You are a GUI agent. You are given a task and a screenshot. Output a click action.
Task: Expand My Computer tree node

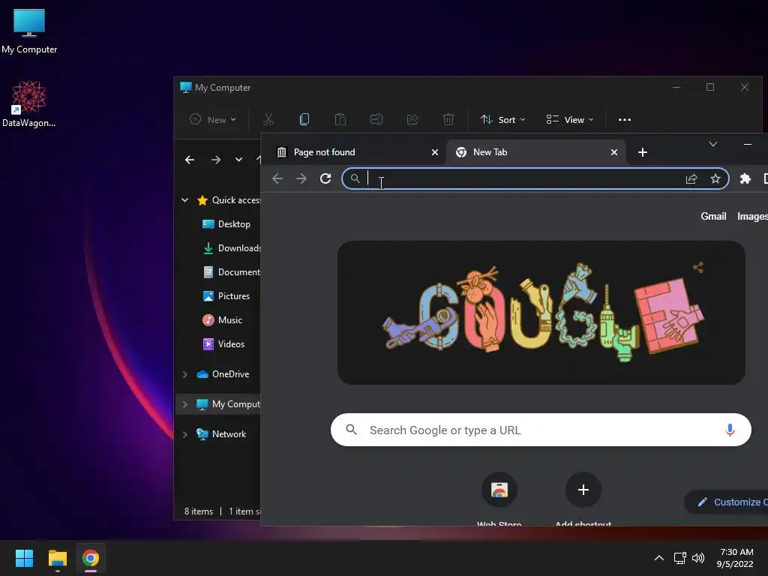[184, 404]
